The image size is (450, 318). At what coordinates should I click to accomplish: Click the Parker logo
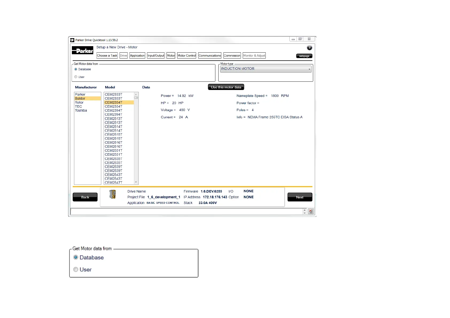(x=83, y=50)
